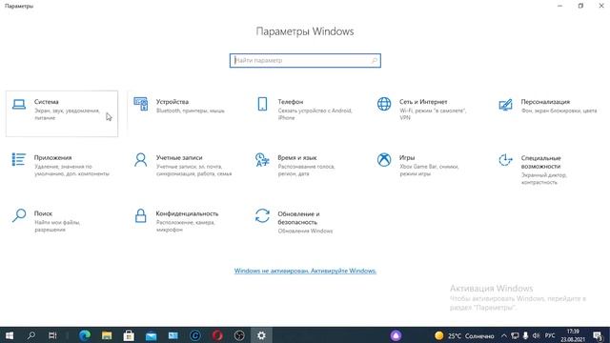610x343 pixels.
Task: Open OBS Studio from the taskbar
Action: (x=239, y=335)
